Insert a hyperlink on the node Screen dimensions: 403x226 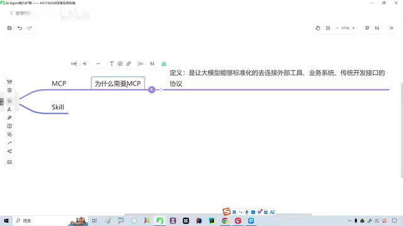128,64
